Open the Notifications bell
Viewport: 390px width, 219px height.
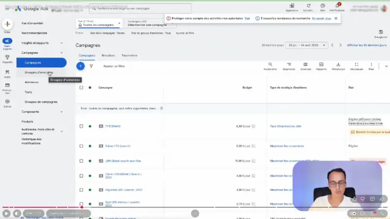[x=337, y=6]
